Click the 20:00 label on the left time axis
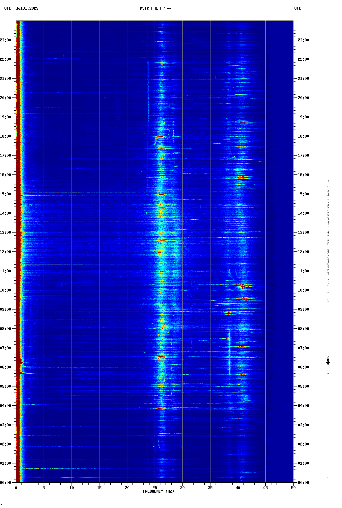342x508 pixels. click(5, 98)
